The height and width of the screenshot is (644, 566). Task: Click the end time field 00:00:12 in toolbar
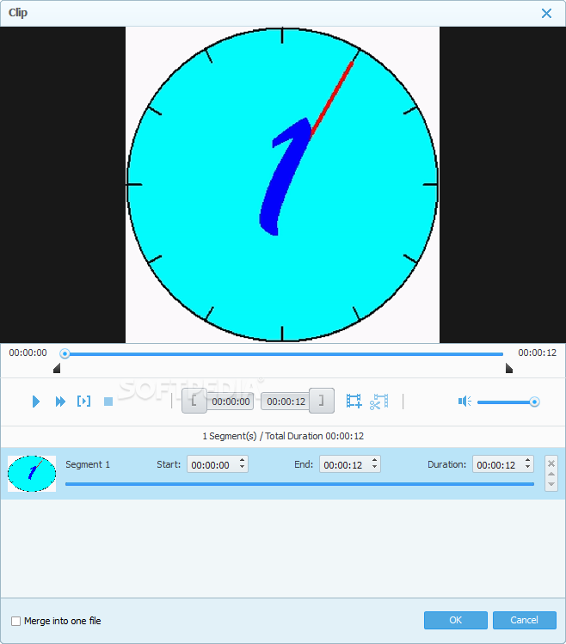pos(286,402)
